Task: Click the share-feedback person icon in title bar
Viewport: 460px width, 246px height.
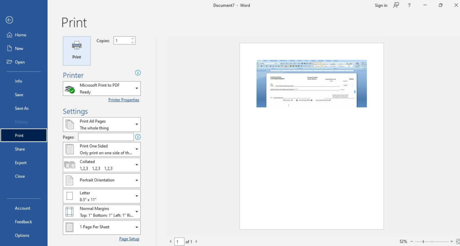Action: [396, 5]
